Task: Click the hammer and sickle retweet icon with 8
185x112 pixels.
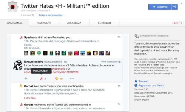Action: (41, 79)
